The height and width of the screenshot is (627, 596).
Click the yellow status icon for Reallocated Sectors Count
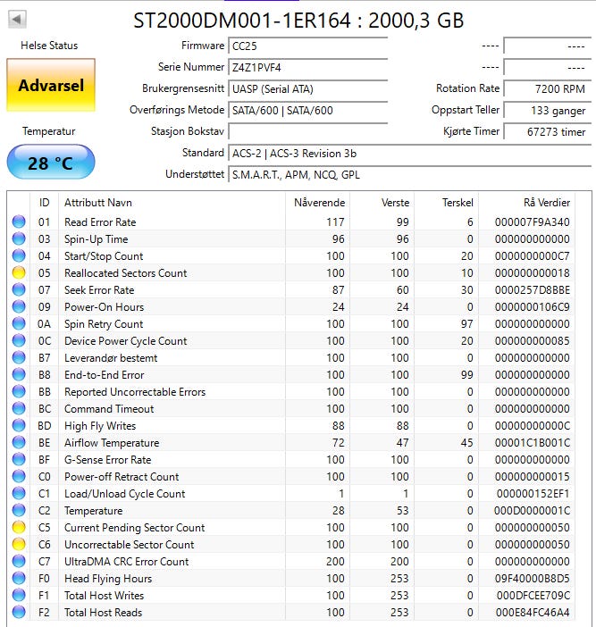pos(19,273)
